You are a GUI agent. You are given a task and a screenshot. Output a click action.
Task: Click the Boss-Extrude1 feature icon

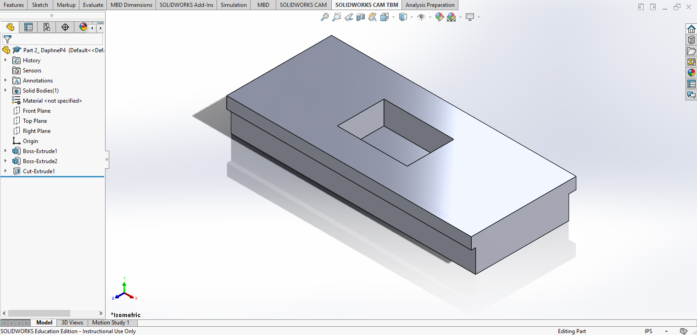[17, 151]
